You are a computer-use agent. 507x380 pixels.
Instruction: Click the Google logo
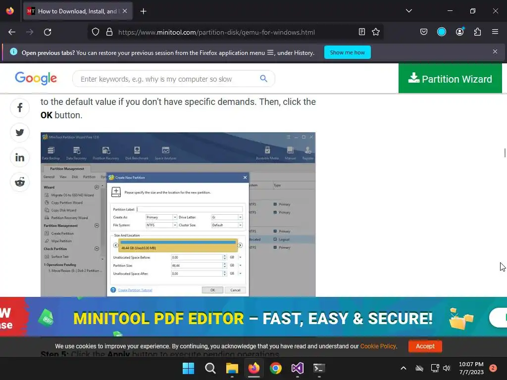coord(36,78)
